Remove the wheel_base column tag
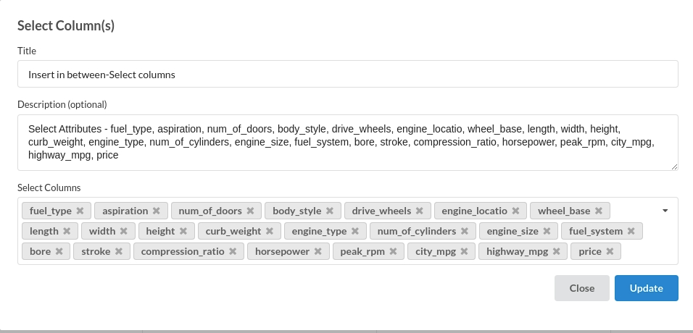The width and height of the screenshot is (693, 333). point(599,211)
